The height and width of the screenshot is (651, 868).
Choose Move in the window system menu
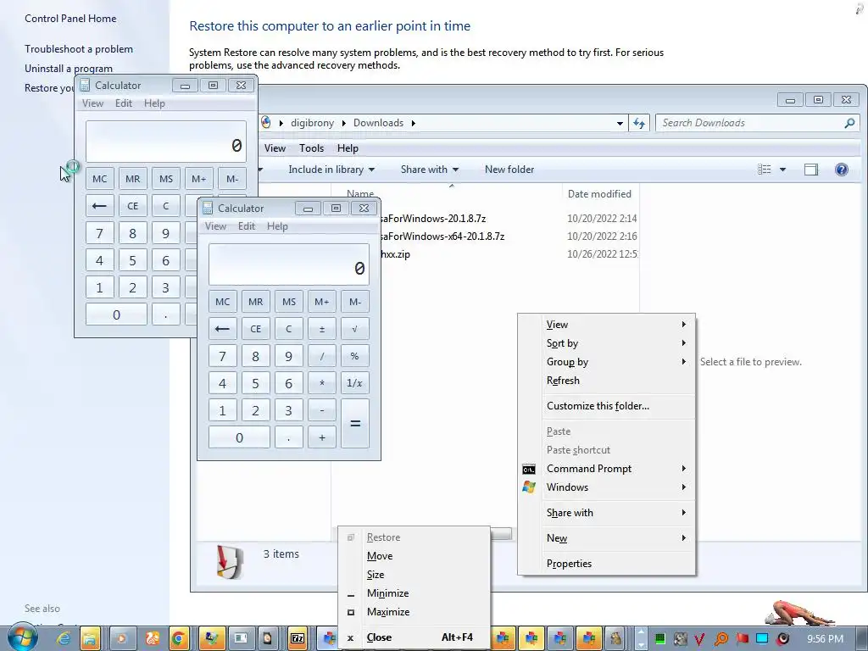coord(414,556)
